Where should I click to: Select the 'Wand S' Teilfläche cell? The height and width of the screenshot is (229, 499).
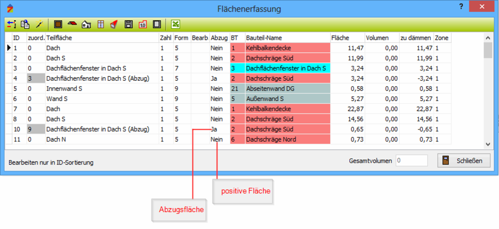(x=102, y=98)
